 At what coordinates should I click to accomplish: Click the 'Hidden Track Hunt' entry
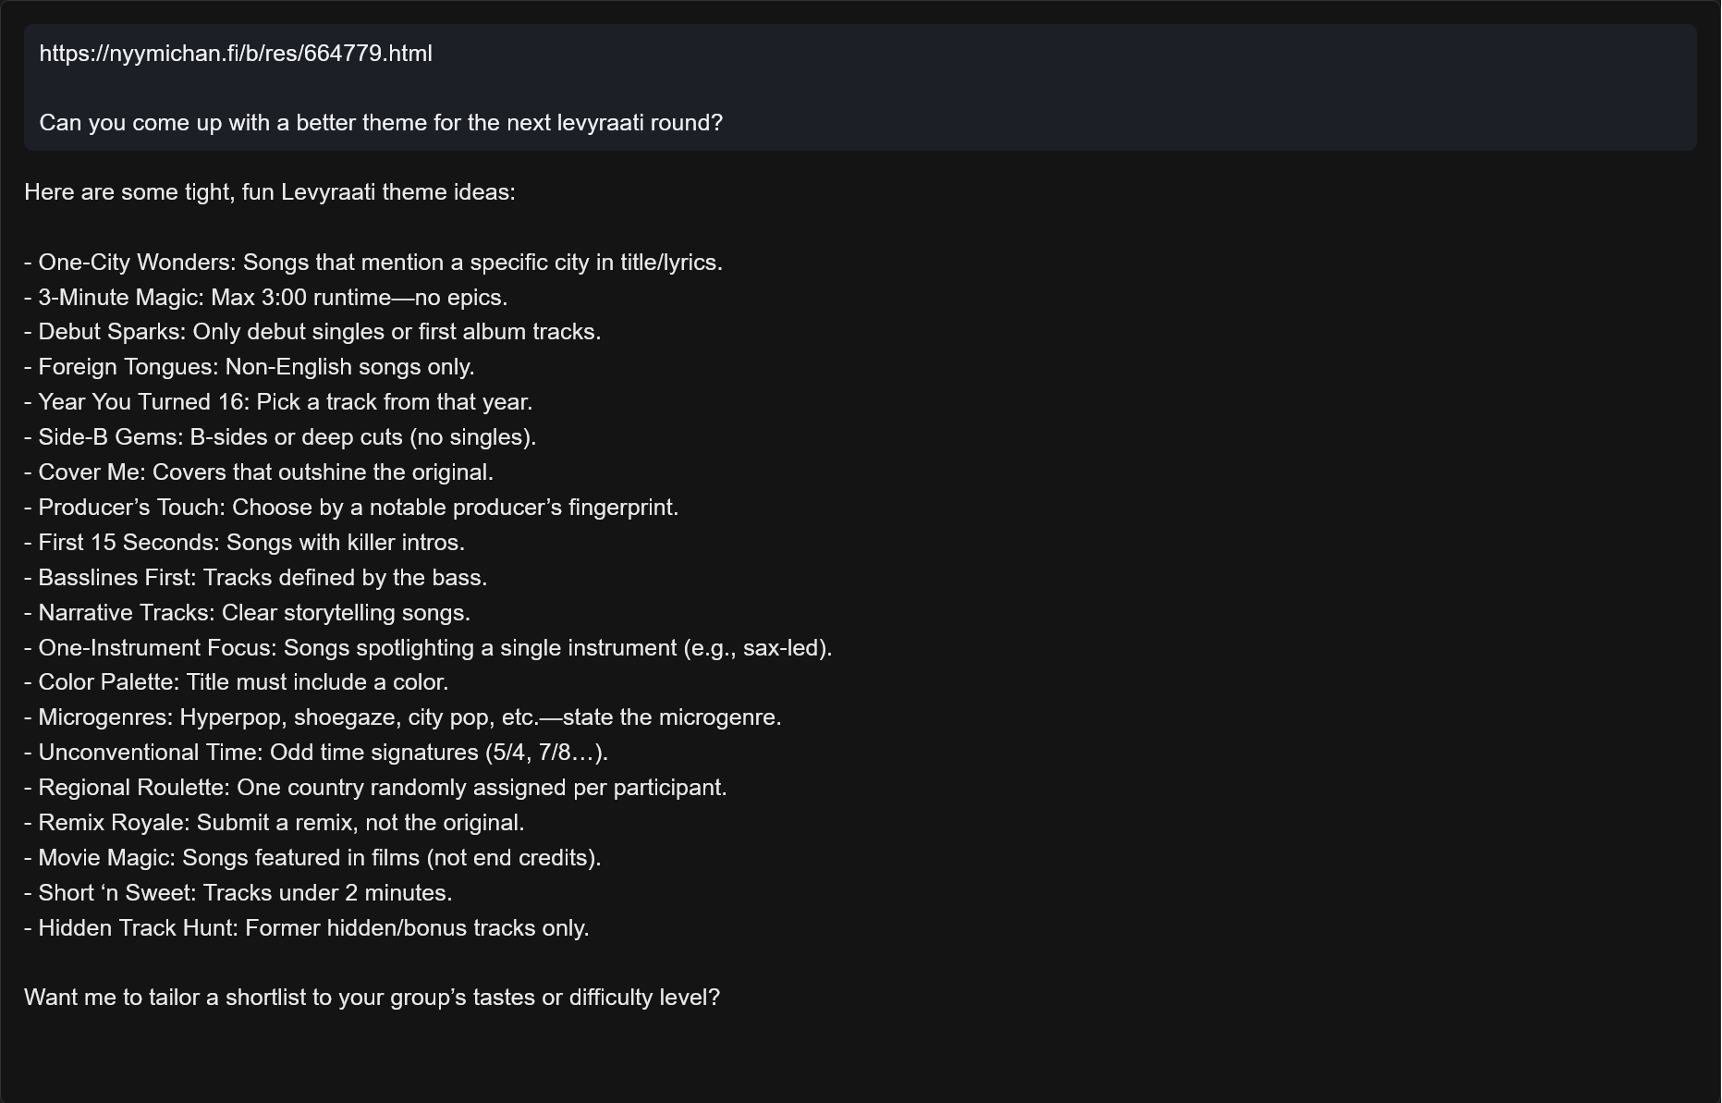pos(307,928)
